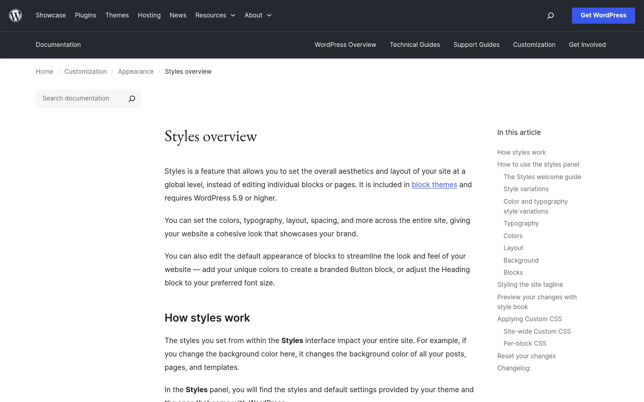
Task: Open Get Involved in documentation nav
Action: (x=587, y=45)
